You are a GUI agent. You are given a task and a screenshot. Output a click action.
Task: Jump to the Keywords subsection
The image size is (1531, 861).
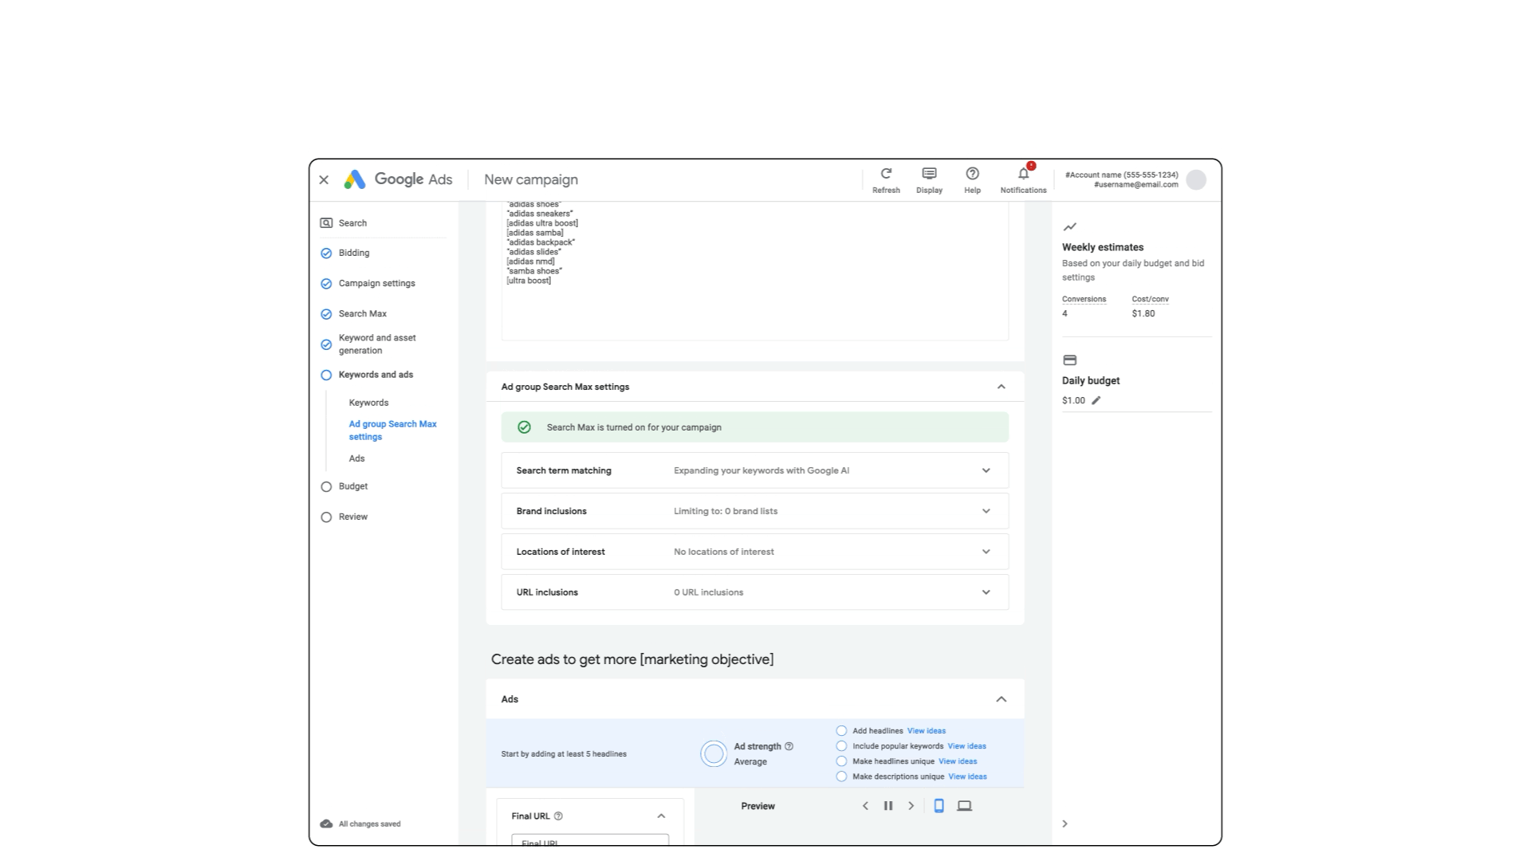368,403
